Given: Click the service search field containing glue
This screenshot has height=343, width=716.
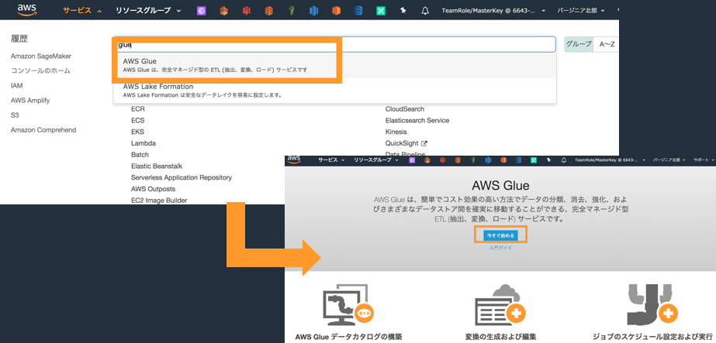Looking at the screenshot, I should 334,45.
